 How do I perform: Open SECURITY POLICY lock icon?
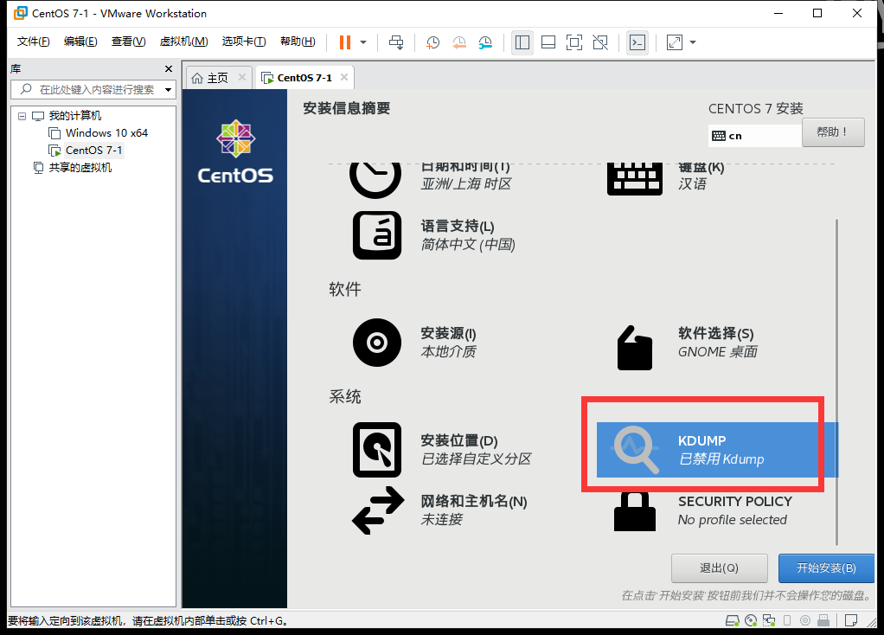[634, 511]
